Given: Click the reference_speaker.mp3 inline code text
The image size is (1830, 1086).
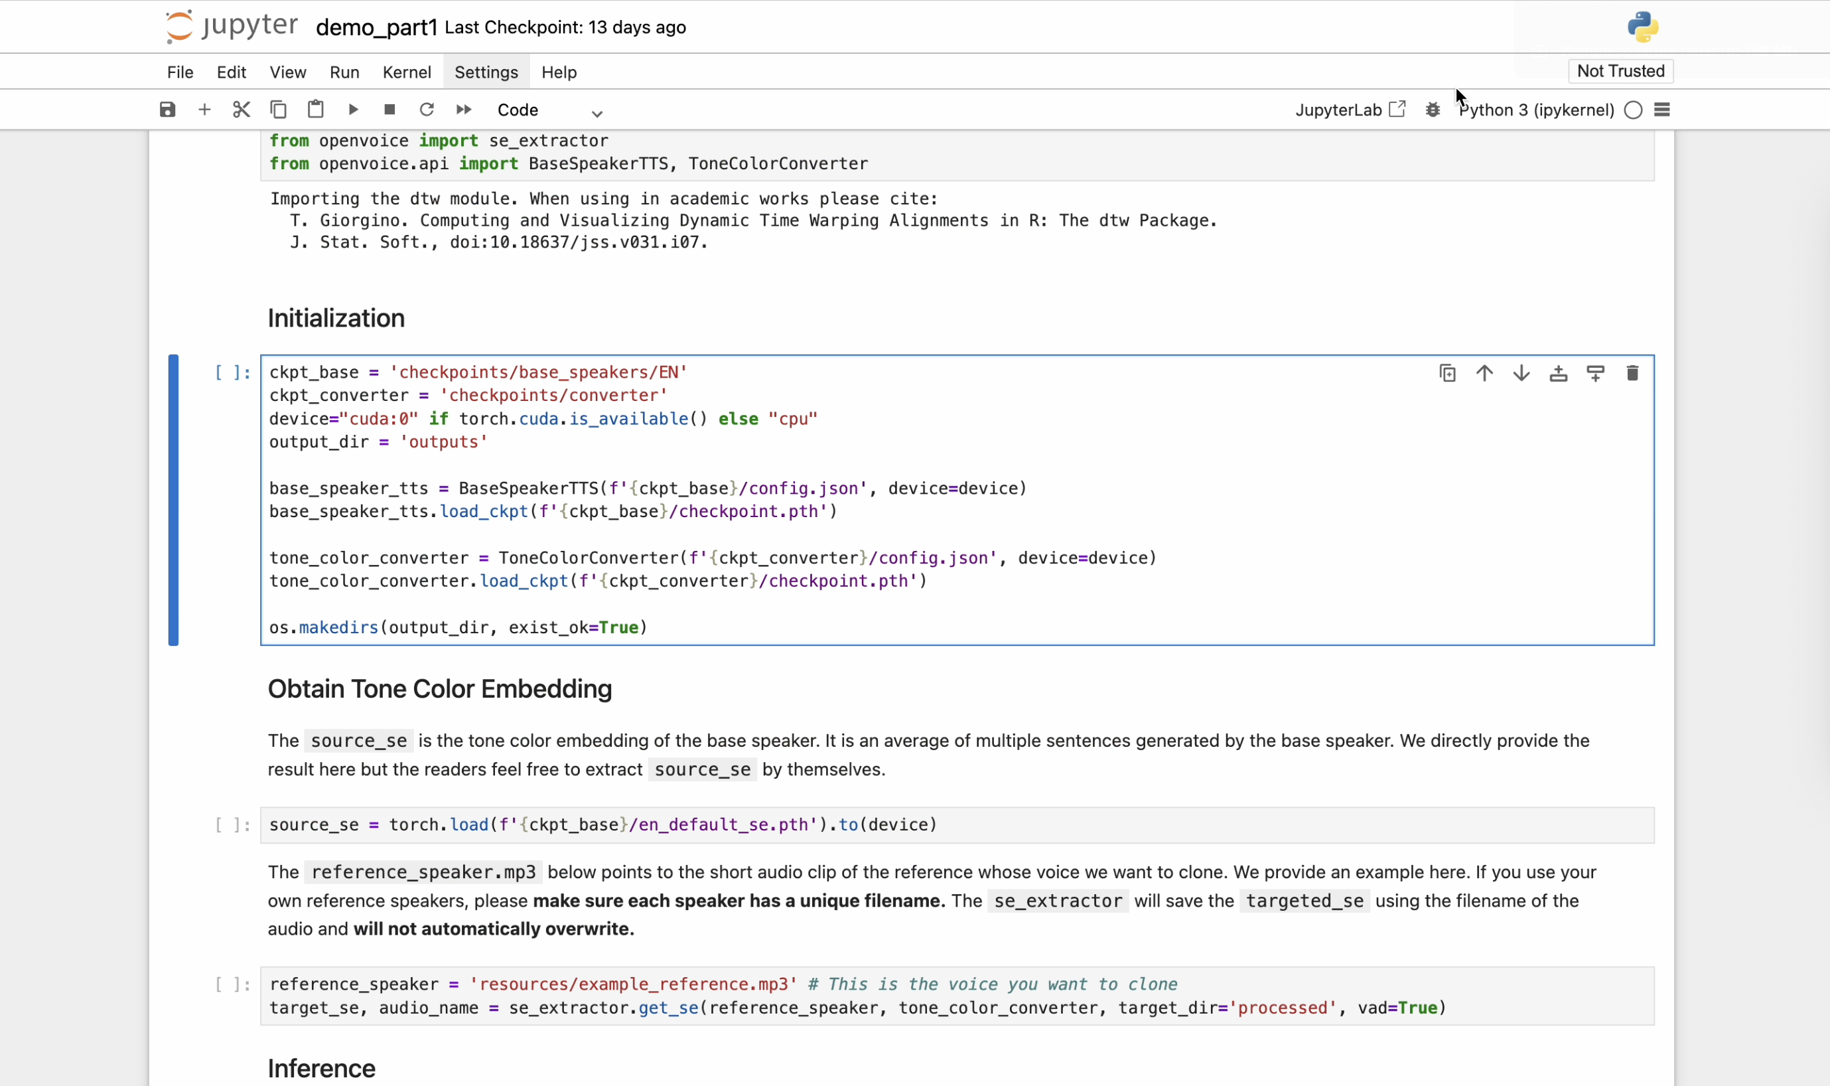Looking at the screenshot, I should click(423, 872).
